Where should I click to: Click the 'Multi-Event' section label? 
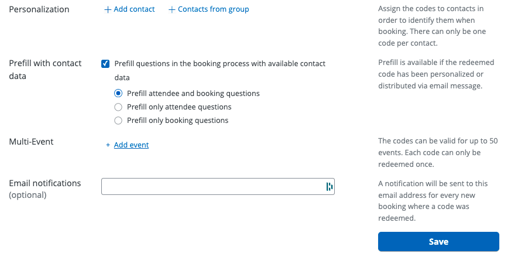32,142
